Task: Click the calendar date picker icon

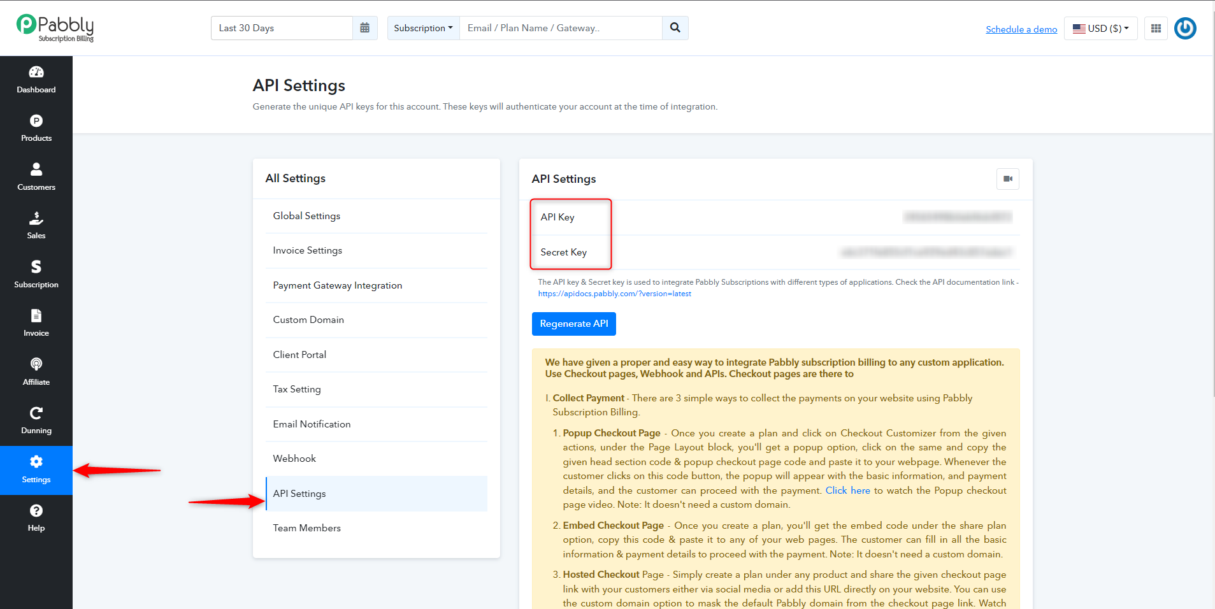Action: click(x=365, y=28)
